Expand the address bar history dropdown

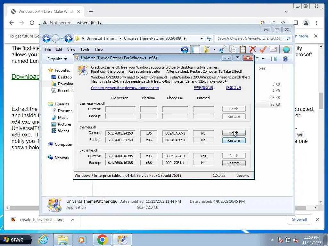pos(201,38)
